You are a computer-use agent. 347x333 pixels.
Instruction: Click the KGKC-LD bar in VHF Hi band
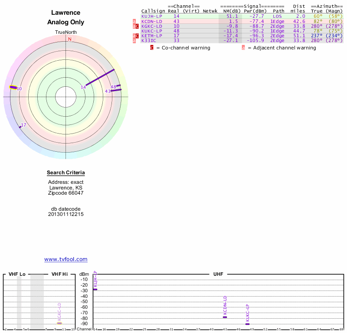click(60, 323)
